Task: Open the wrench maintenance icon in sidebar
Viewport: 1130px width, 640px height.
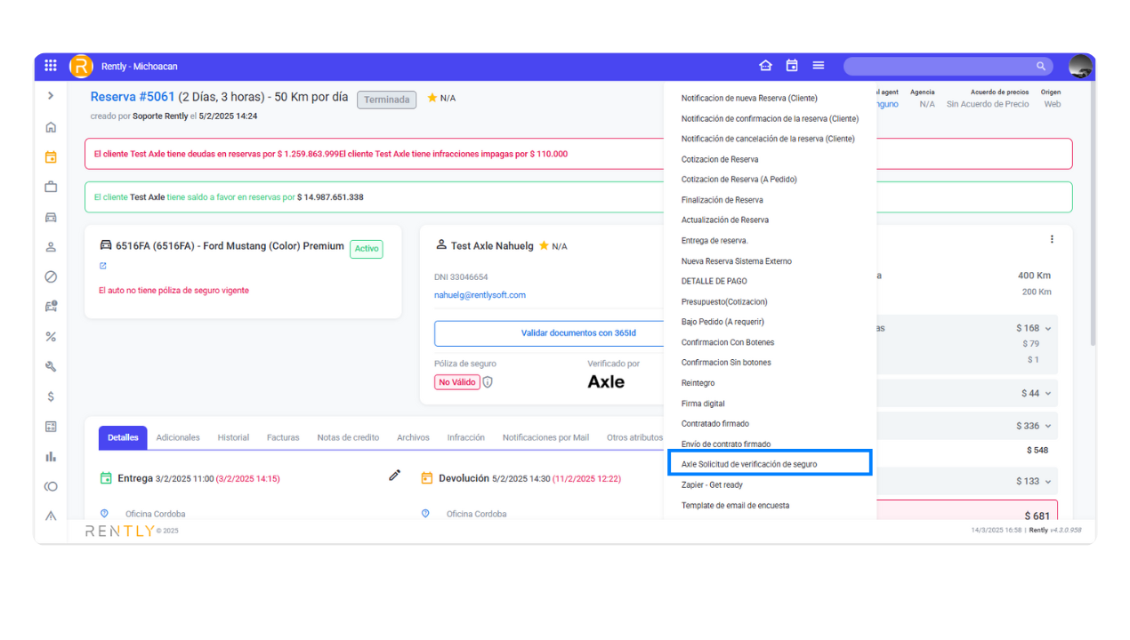Action: 51,366
